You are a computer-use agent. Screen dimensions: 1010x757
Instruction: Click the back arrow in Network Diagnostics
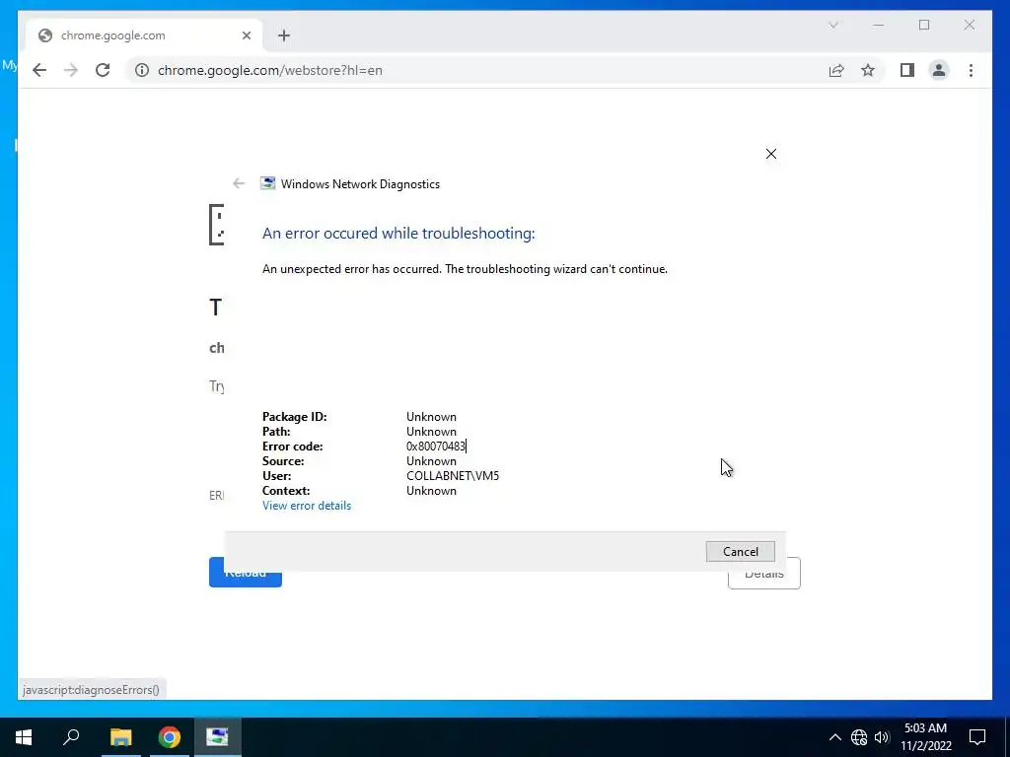tap(239, 183)
